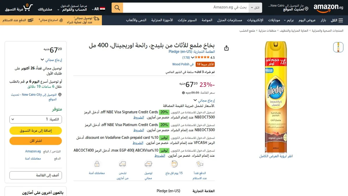Image resolution: width=348 pixels, height=196 pixels.
Task: Click the معاملتك آمنة link in buy box
Action: click(33, 159)
